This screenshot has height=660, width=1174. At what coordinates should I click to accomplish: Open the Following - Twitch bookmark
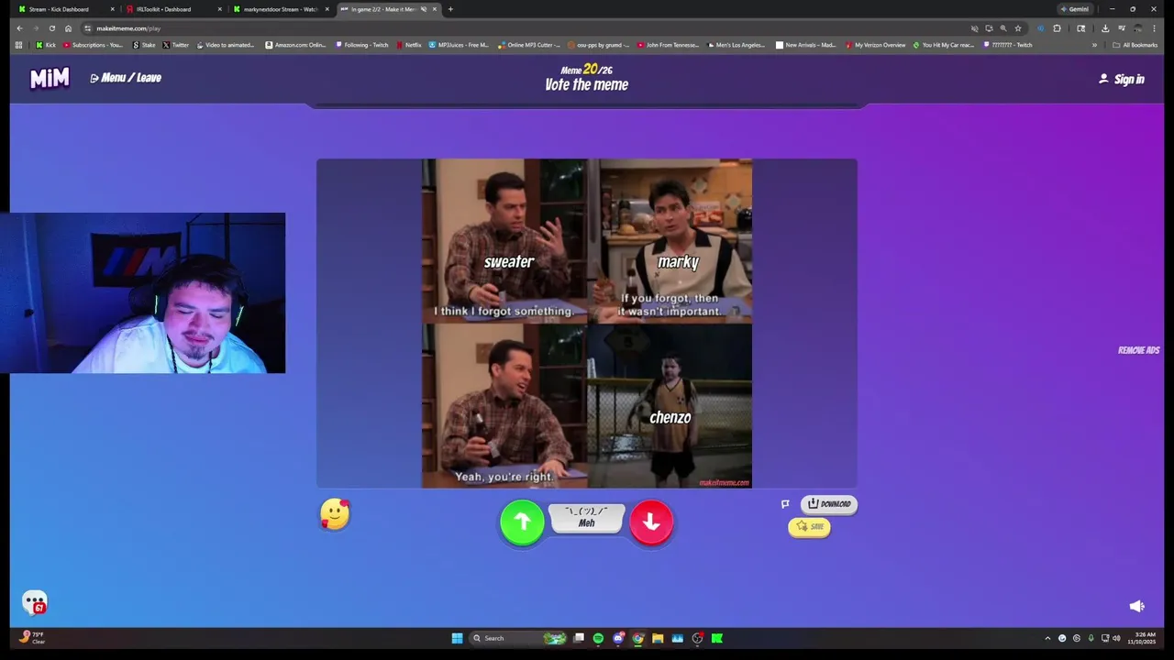tap(361, 45)
